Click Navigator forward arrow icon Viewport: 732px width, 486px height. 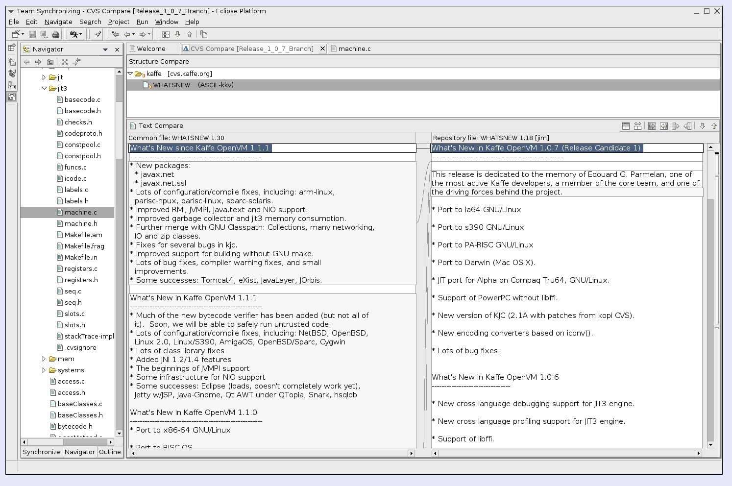click(38, 62)
